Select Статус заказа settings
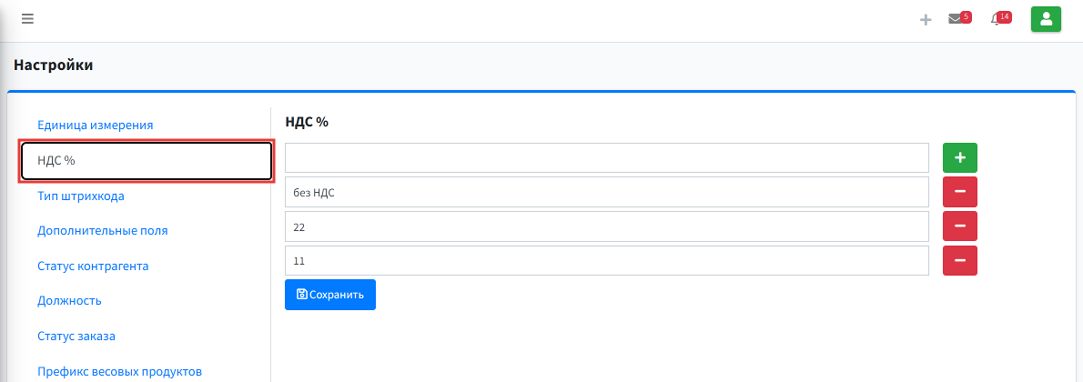Screen dimensions: 1083x382 pos(76,337)
